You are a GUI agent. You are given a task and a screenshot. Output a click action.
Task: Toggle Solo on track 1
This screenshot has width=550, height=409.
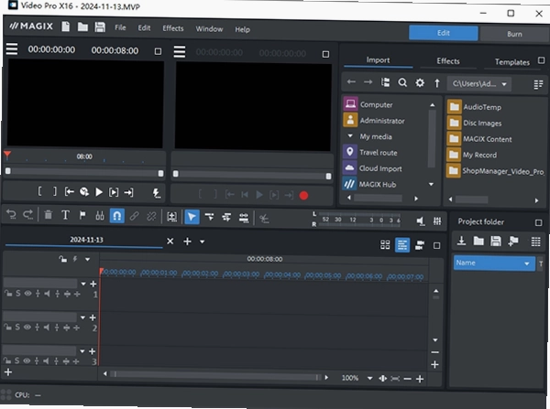click(18, 294)
